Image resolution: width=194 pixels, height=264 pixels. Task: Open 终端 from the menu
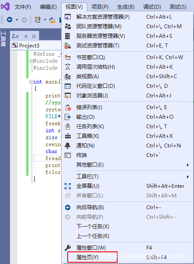pos(127,155)
